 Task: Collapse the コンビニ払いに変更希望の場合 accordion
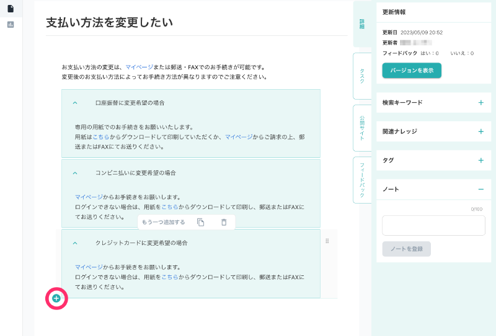coord(75,173)
